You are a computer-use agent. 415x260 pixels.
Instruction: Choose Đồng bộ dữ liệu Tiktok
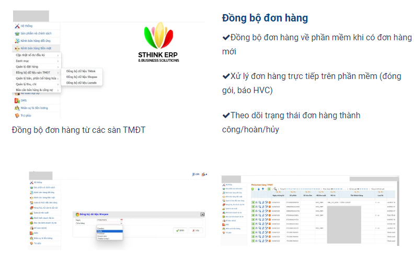pyautogui.click(x=81, y=71)
